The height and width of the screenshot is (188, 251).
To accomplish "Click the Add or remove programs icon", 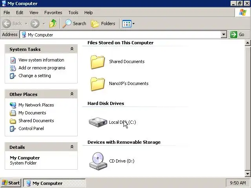I will click(x=13, y=68).
